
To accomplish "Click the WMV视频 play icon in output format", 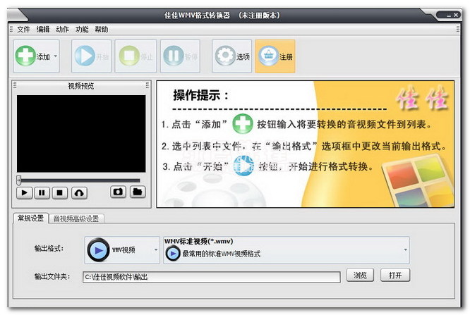I will 98,250.
